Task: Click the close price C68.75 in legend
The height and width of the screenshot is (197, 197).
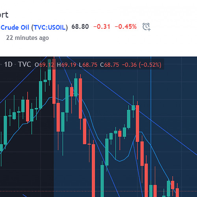Action: click(x=110, y=65)
